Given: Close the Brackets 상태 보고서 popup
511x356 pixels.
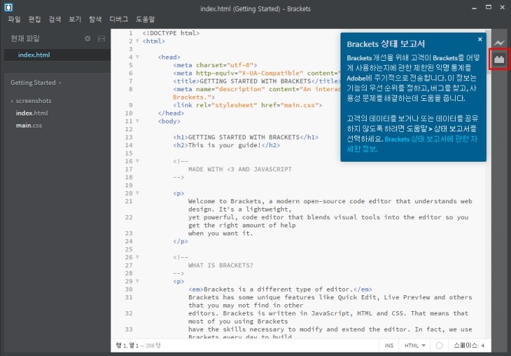Looking at the screenshot, I should [480, 39].
